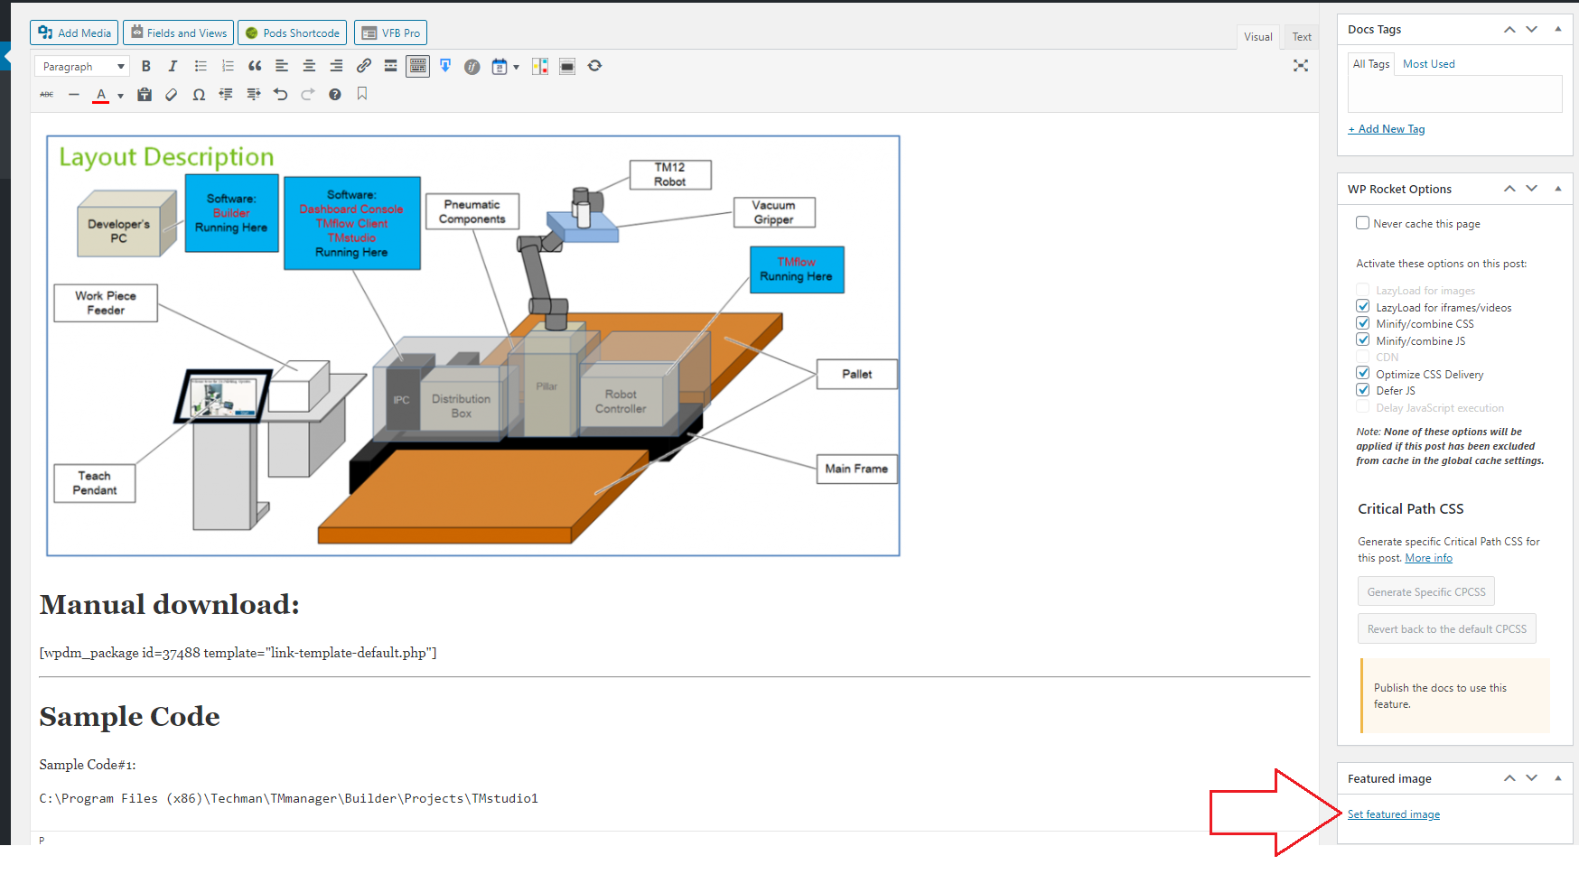Toggle the Defer JS option
1579x874 pixels.
pos(1363,389)
